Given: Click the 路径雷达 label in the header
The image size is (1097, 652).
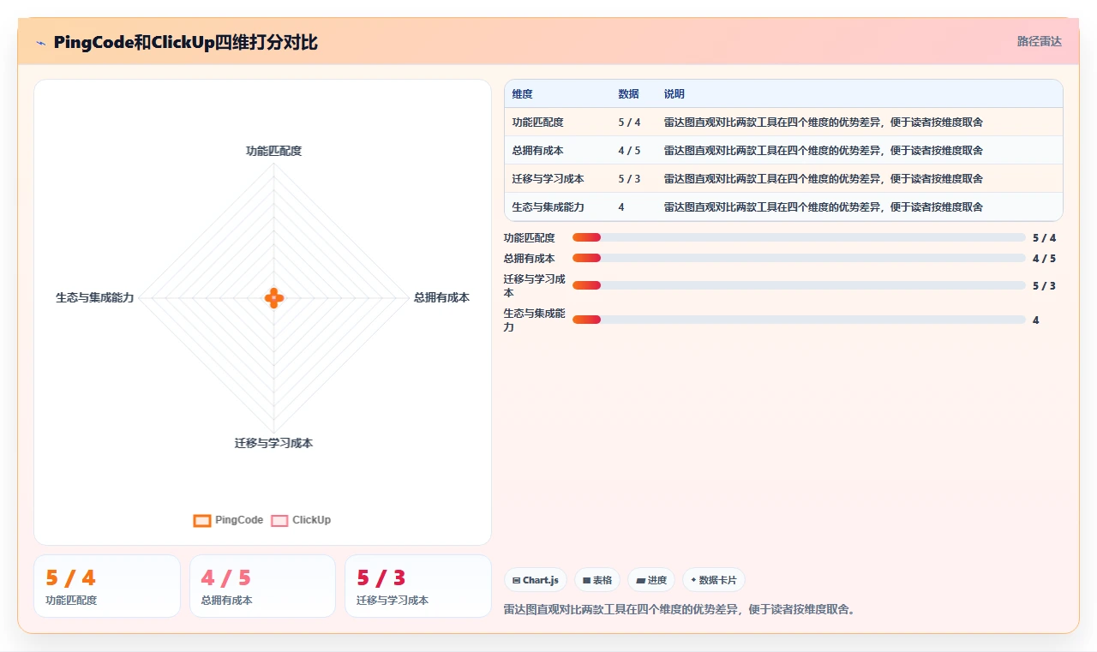Looking at the screenshot, I should (x=1039, y=41).
